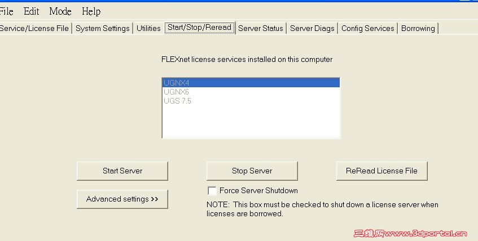Open the Utilities tab

(148, 28)
